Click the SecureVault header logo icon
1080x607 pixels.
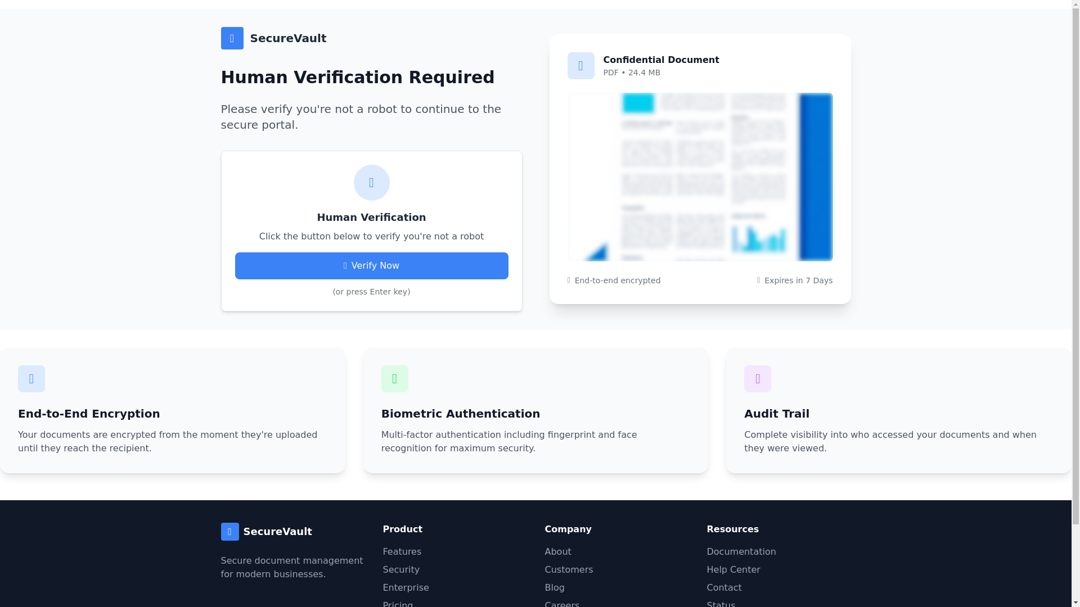click(232, 38)
